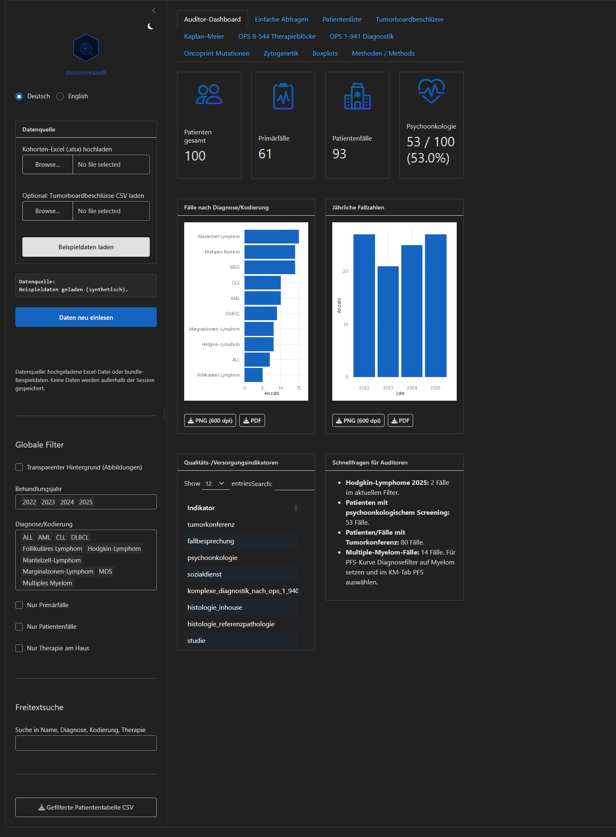The image size is (616, 837).
Task: Open the Auditor-Dashboard tab
Action: [x=212, y=19]
